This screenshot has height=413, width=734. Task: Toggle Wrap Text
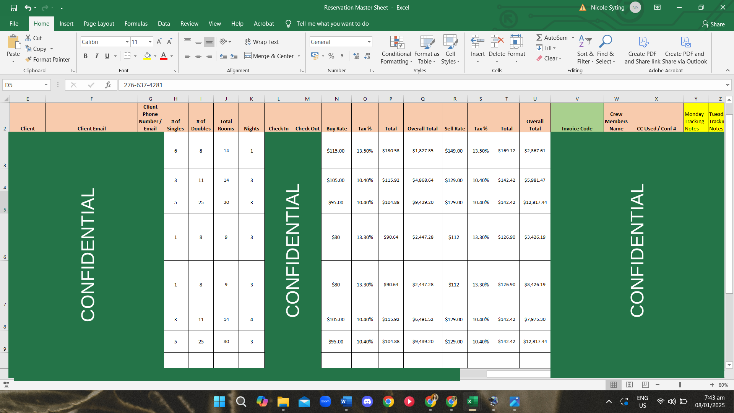tap(262, 42)
